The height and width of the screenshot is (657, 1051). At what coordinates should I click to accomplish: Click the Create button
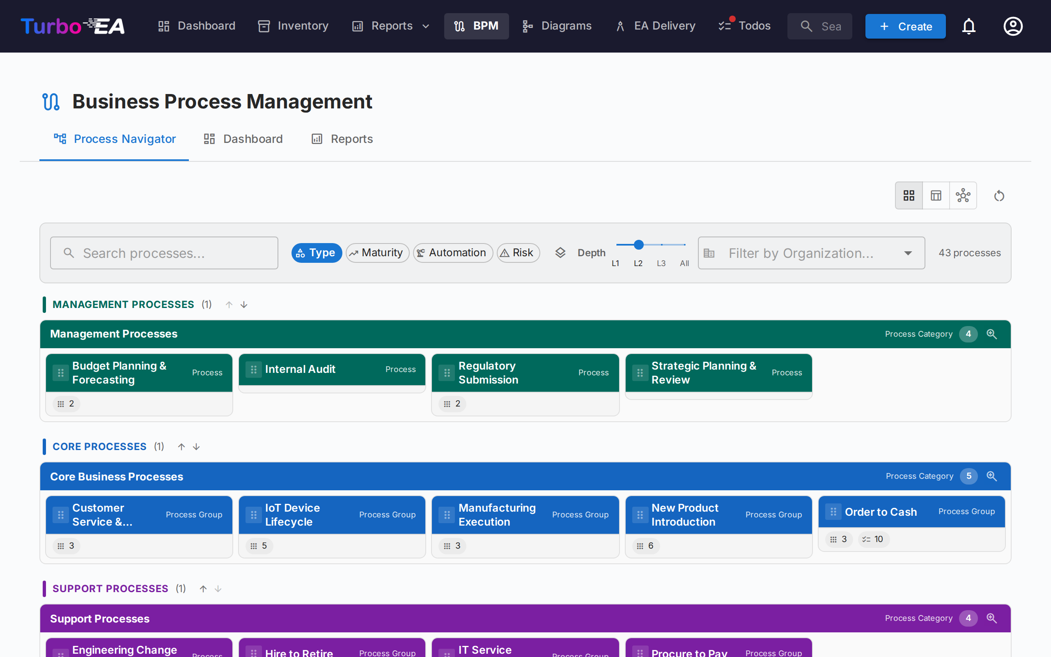pos(905,26)
